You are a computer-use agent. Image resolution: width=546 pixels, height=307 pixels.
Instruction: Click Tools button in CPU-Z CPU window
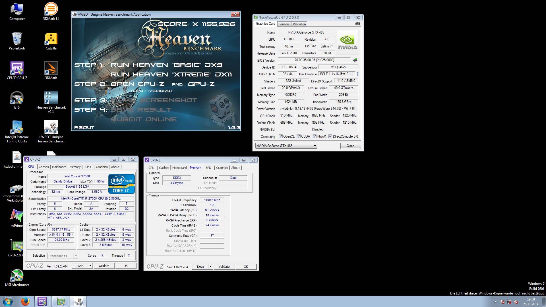coord(80,266)
